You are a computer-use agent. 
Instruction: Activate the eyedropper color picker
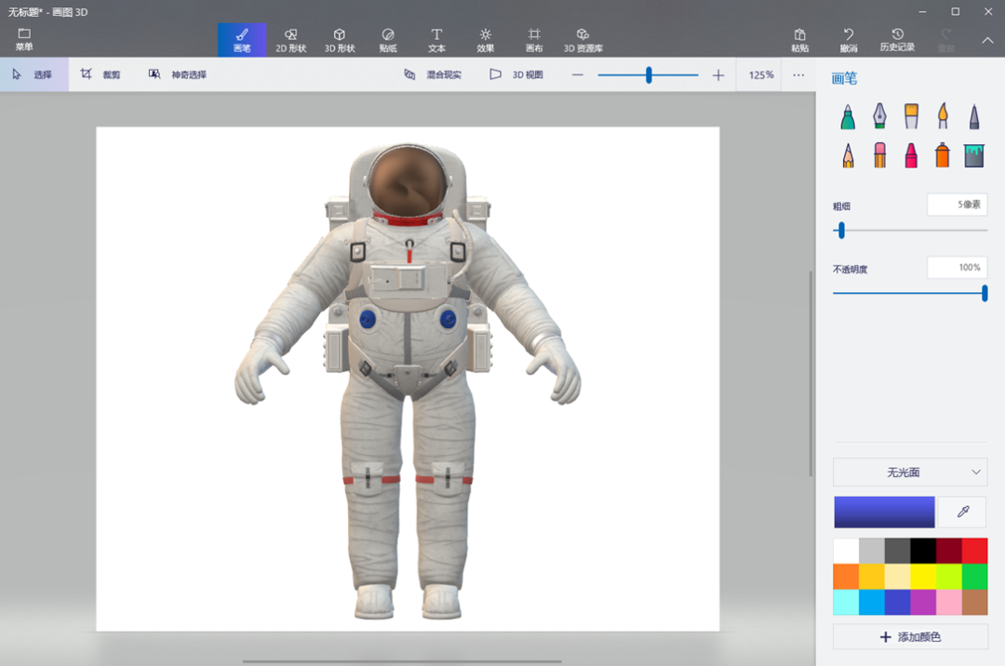[x=962, y=513]
